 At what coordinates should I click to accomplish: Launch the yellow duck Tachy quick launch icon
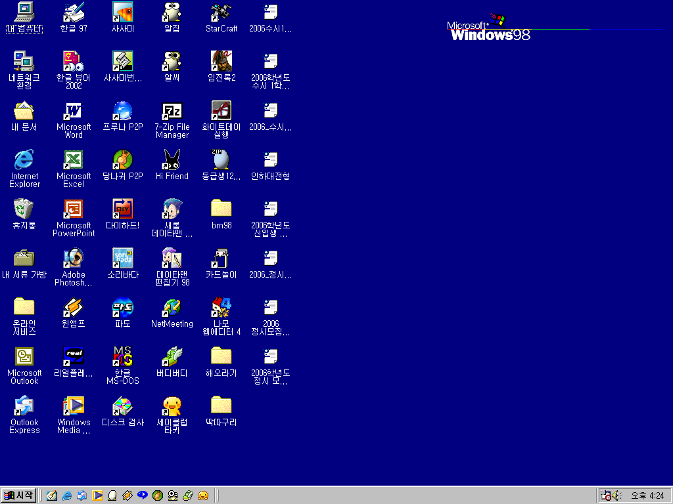[203, 495]
